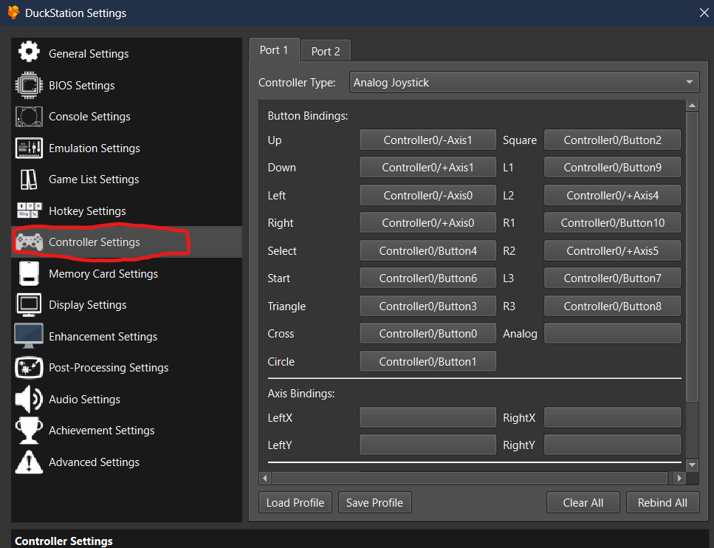
Task: Open Advanced Settings page
Action: (x=126, y=462)
